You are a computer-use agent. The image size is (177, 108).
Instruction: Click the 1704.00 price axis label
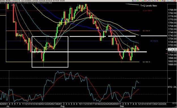tap(172, 55)
